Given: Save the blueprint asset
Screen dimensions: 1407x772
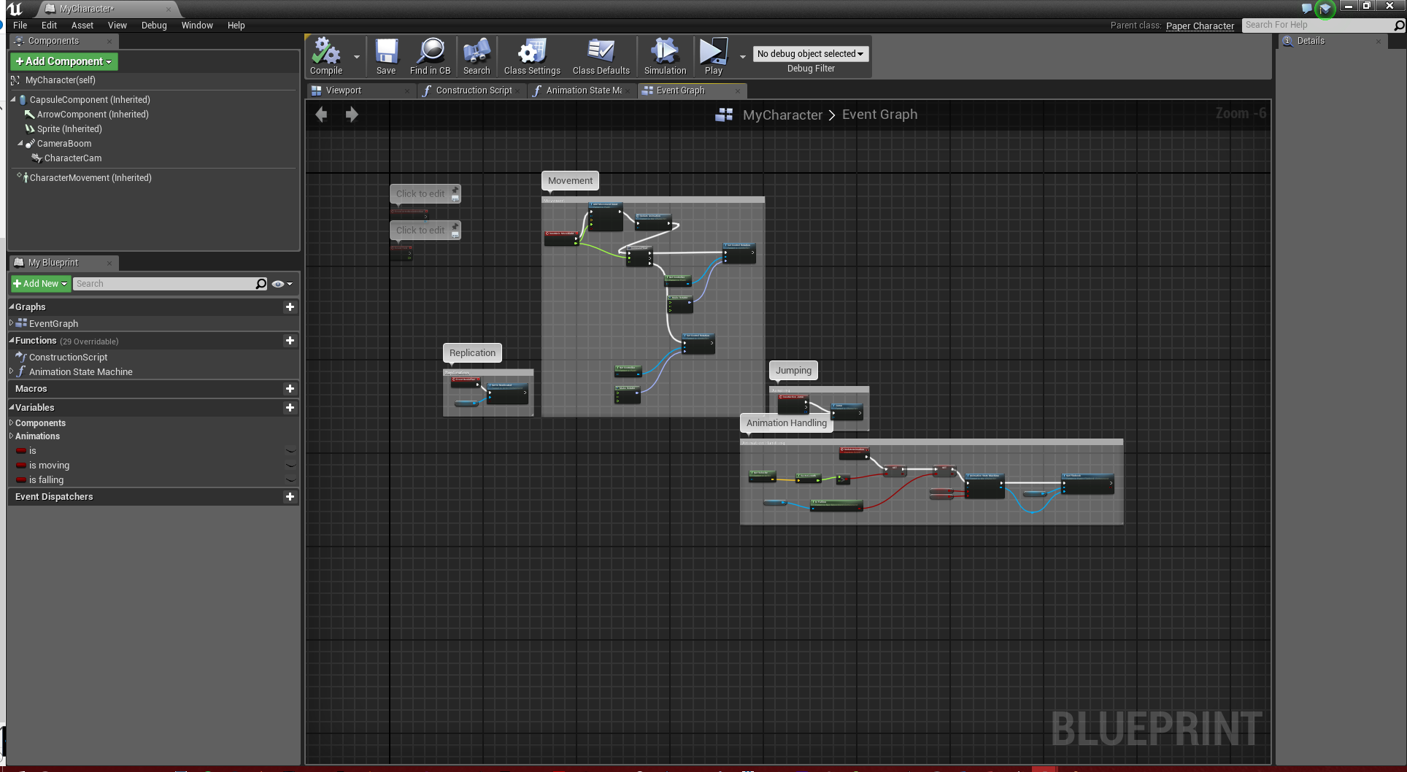Looking at the screenshot, I should click(386, 56).
